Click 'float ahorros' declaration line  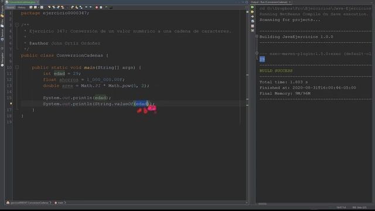click(84, 80)
